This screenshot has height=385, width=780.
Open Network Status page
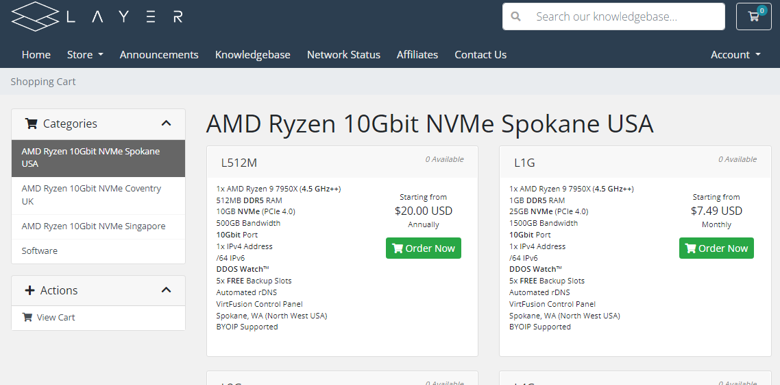pos(344,55)
